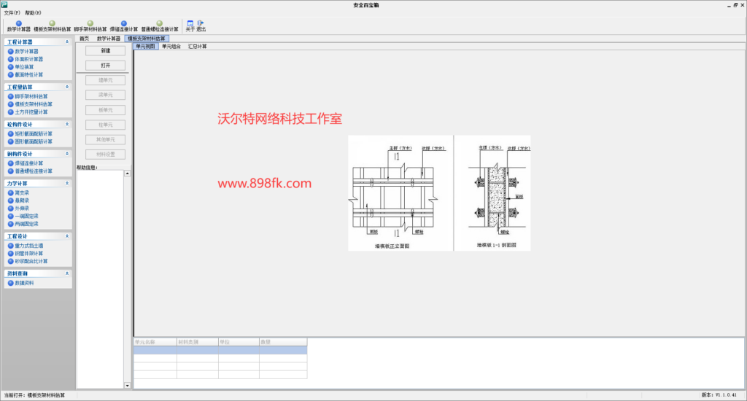Switch to the 单元组合 tab
Screen dimensions: 747x401
171,46
